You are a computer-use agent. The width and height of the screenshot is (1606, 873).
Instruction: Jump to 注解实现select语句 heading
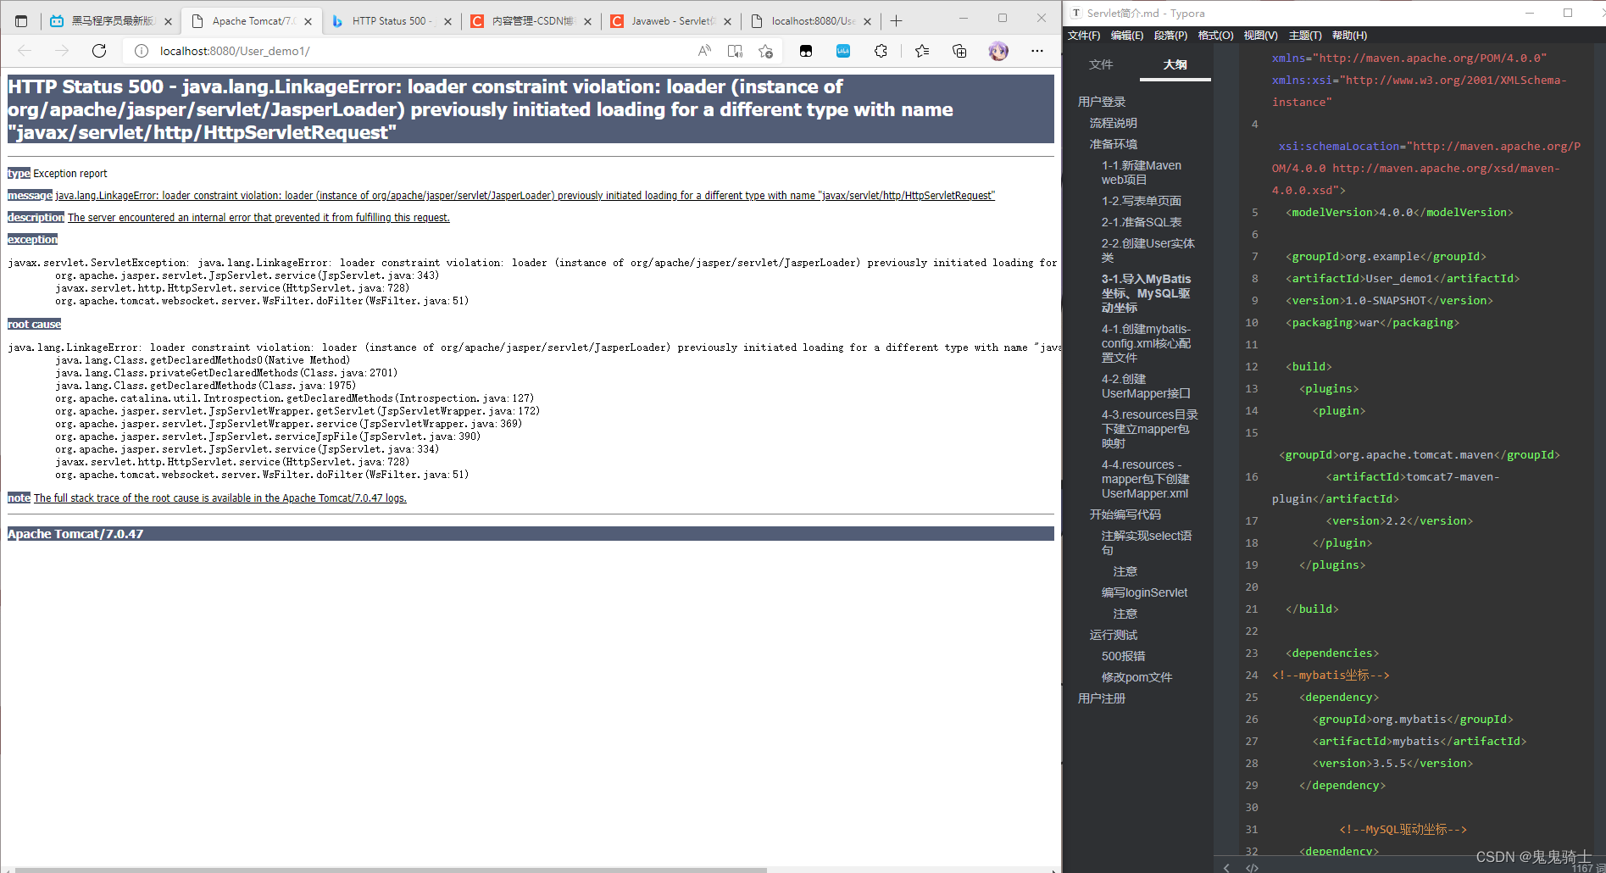1147,542
